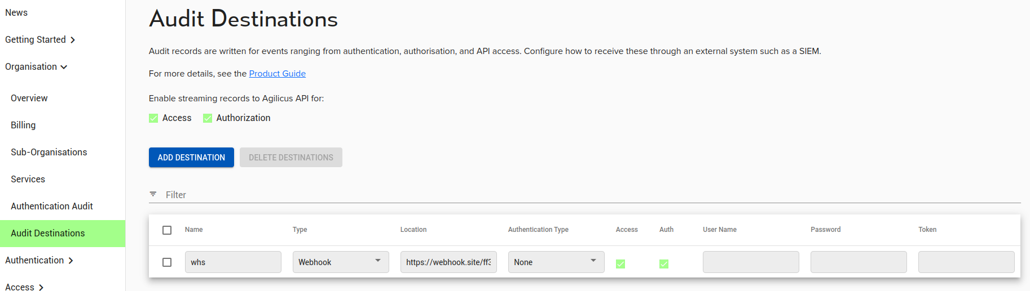The height and width of the screenshot is (291, 1030).
Task: Collapse the Organisation section chevron
Action: tap(64, 67)
